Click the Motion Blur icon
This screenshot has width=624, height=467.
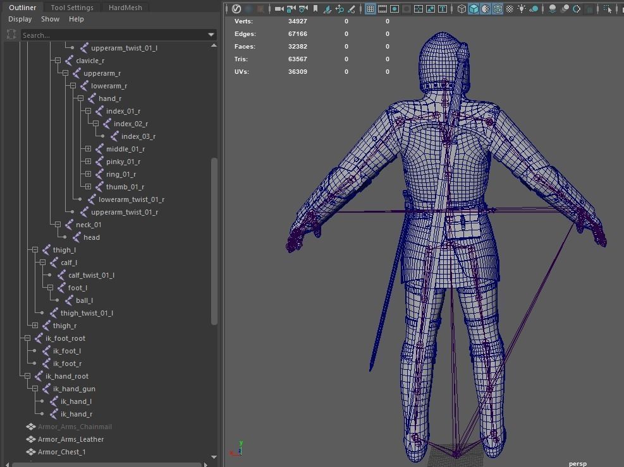click(x=565, y=9)
